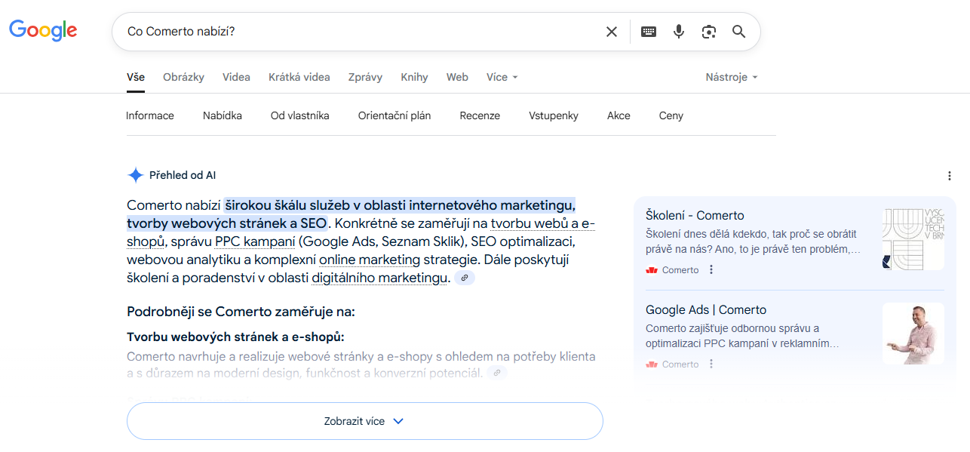The image size is (970, 452).
Task: Open the 'digitálního marketingu' underlined link
Action: coord(381,278)
